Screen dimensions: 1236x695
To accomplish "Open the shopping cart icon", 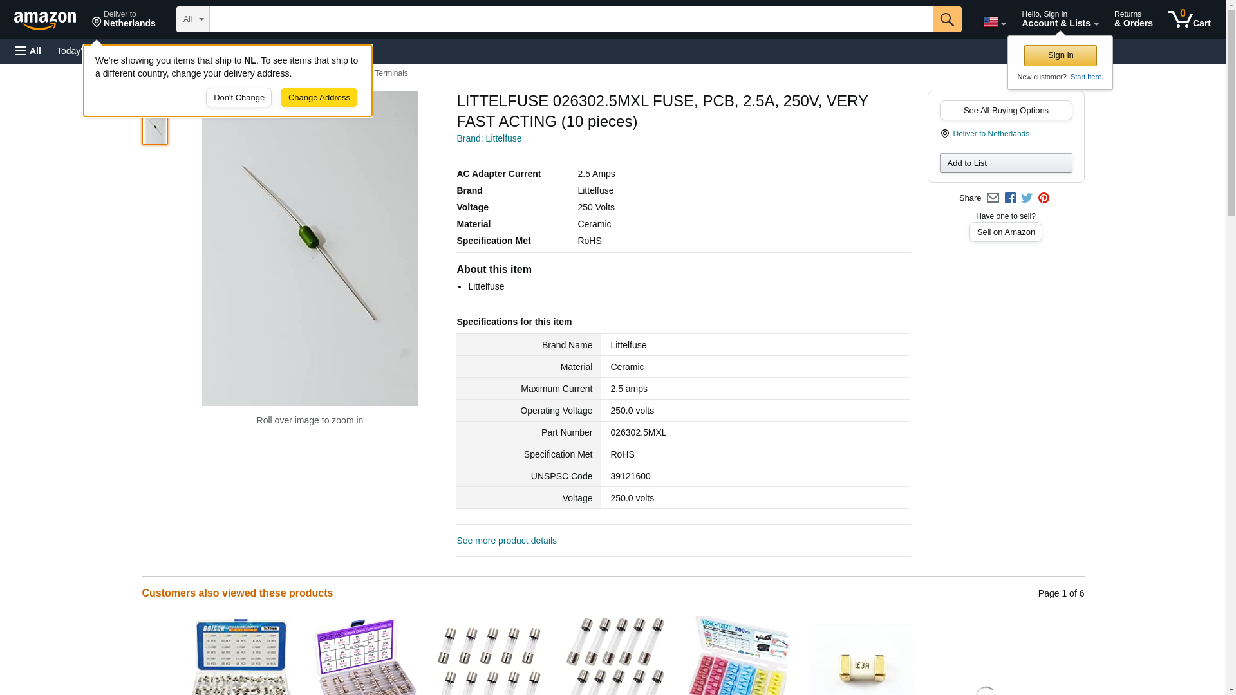I will click(x=1189, y=19).
